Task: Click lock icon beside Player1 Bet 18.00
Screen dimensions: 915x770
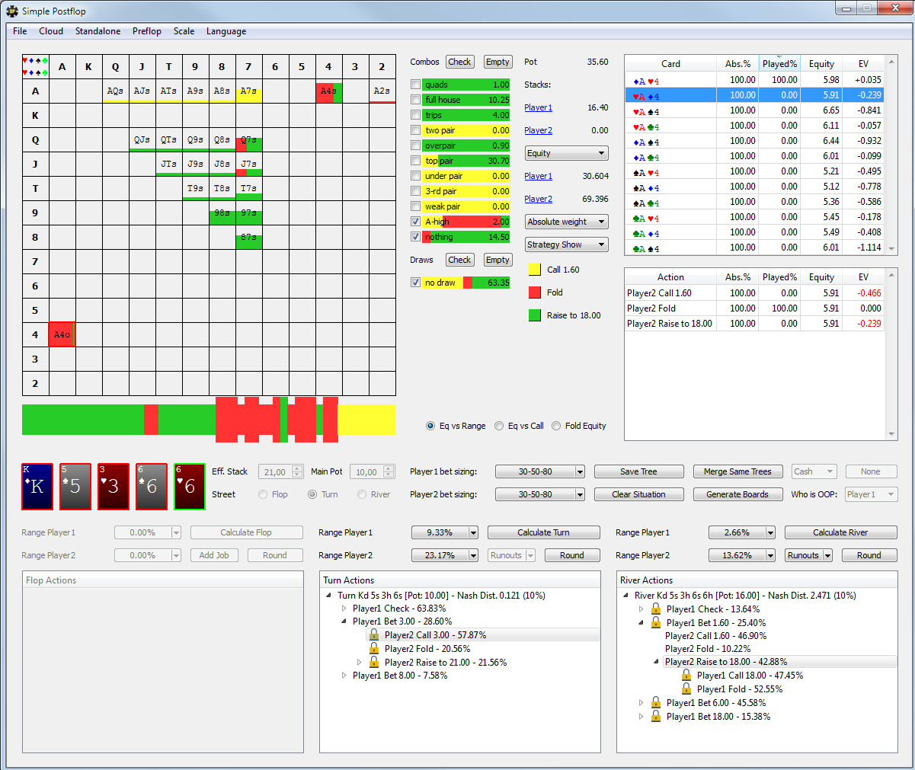Action: click(x=655, y=716)
